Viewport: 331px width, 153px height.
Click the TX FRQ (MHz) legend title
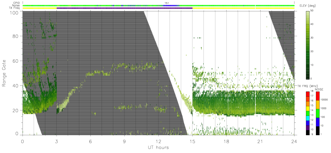[307, 86]
